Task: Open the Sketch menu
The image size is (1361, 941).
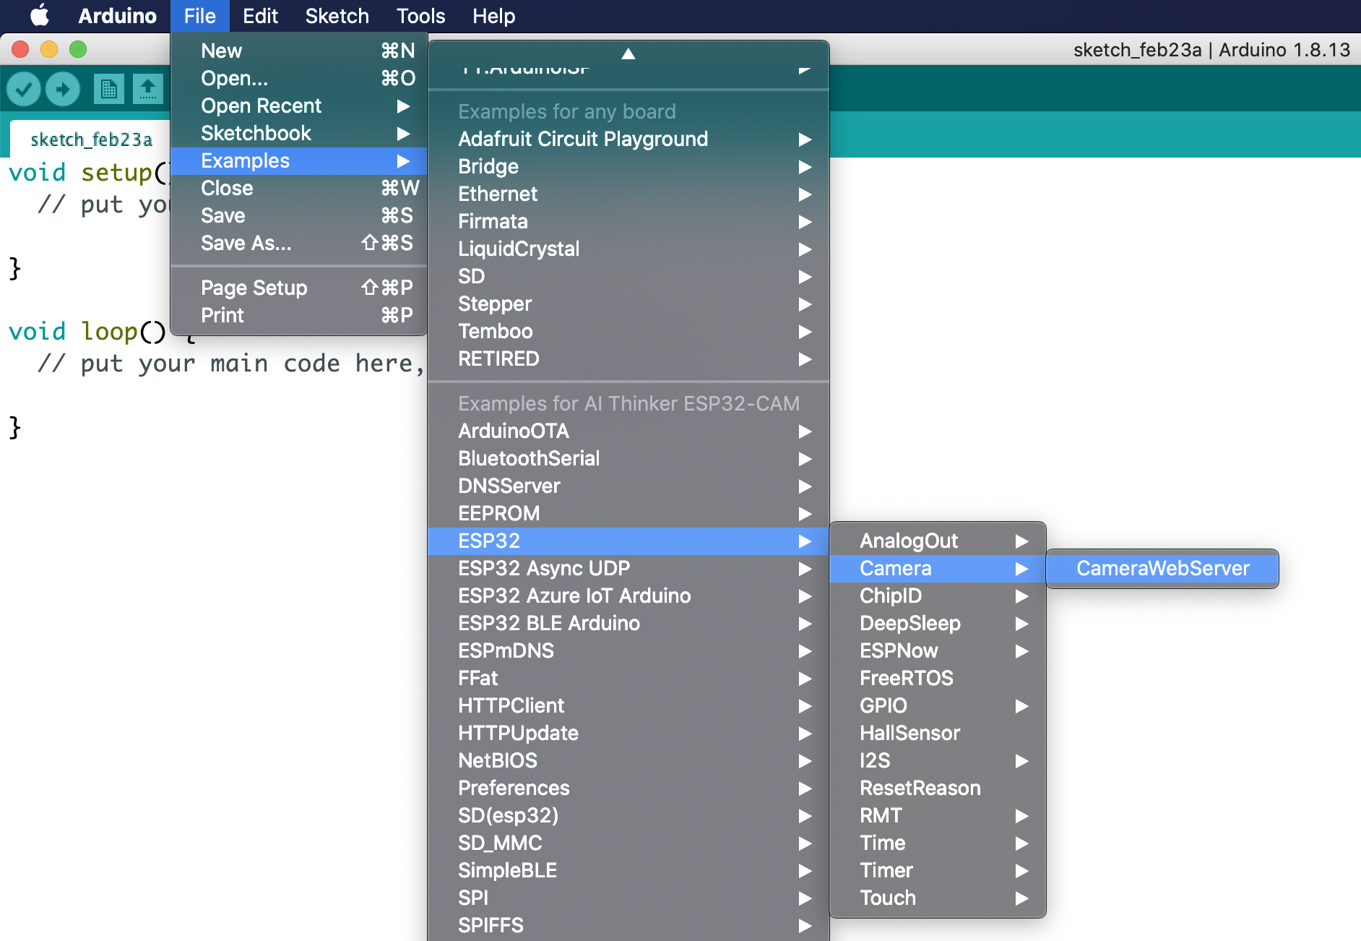Action: (x=337, y=16)
